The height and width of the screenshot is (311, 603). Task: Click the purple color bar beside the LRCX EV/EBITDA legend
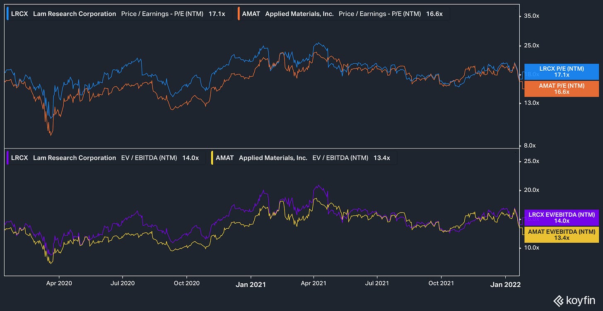click(x=8, y=158)
